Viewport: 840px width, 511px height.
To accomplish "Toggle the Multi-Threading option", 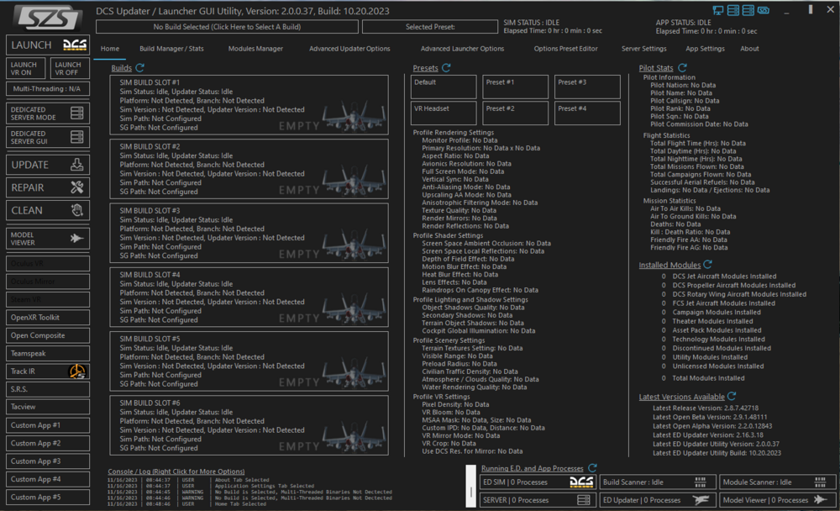I will (48, 89).
